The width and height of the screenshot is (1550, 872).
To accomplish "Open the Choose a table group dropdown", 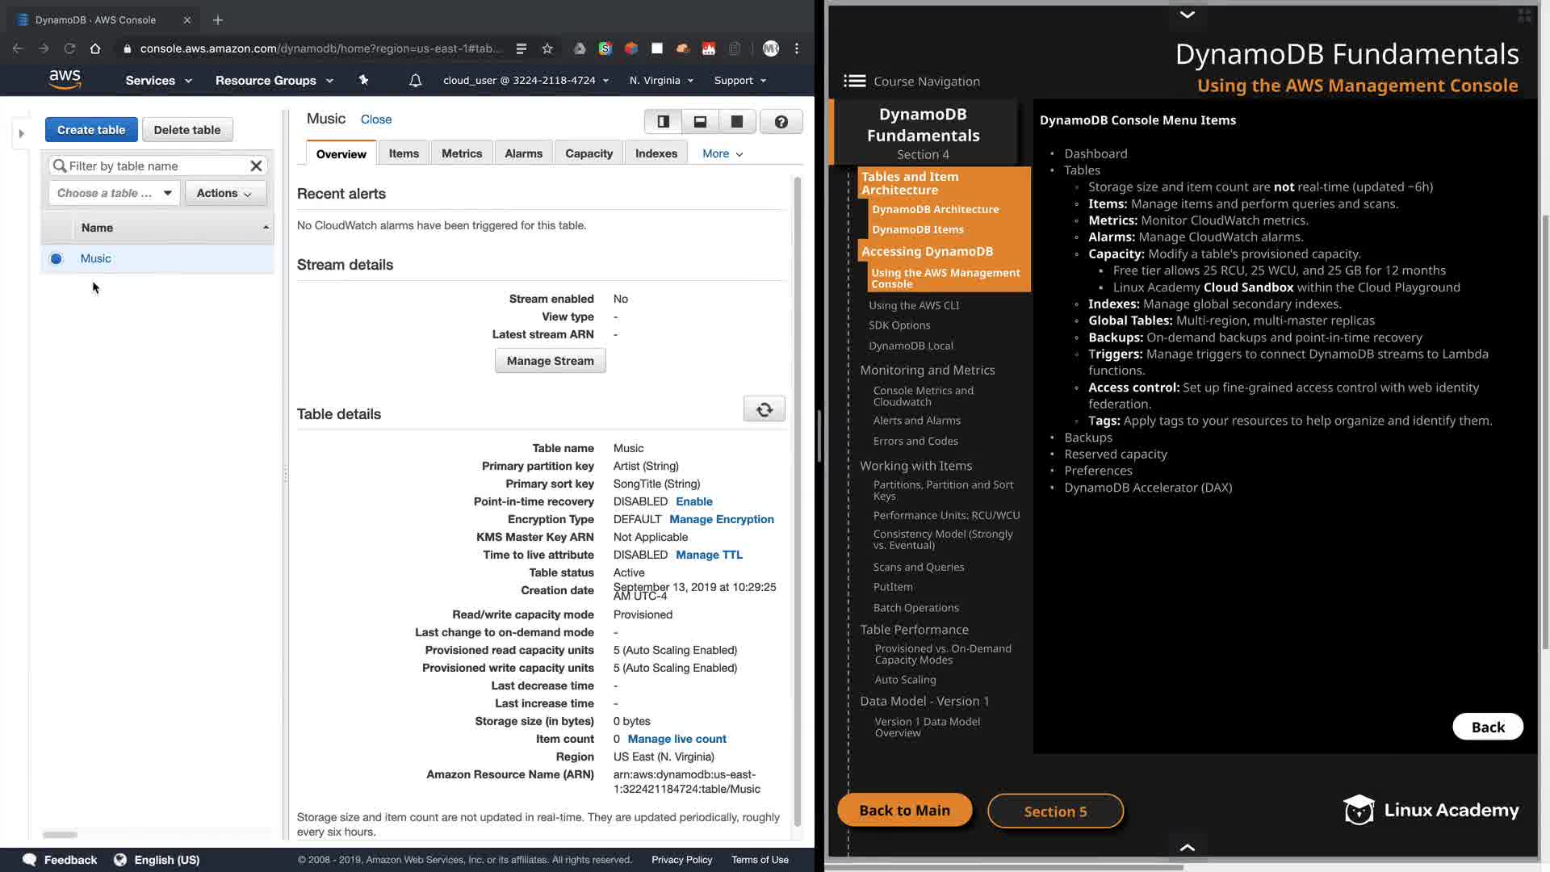I will click(114, 193).
